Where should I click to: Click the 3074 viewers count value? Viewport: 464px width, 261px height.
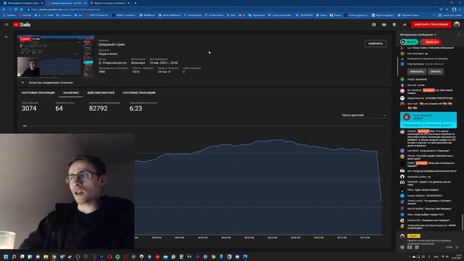(29, 108)
